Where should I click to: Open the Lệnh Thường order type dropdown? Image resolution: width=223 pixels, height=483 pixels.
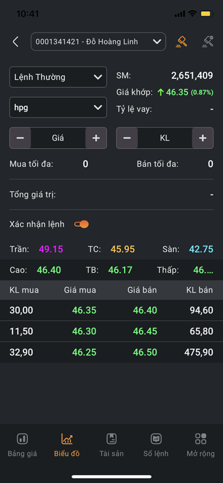click(x=58, y=77)
